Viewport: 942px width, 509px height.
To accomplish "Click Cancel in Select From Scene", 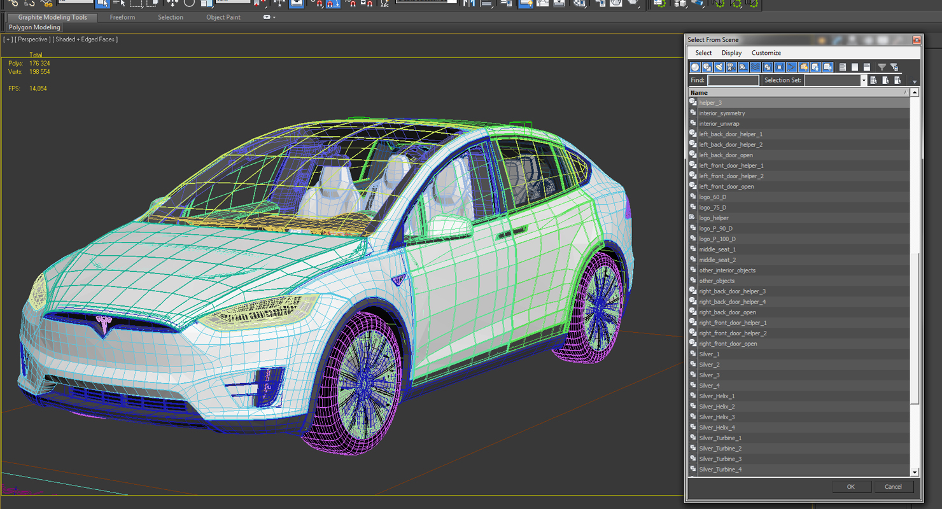I will click(893, 487).
